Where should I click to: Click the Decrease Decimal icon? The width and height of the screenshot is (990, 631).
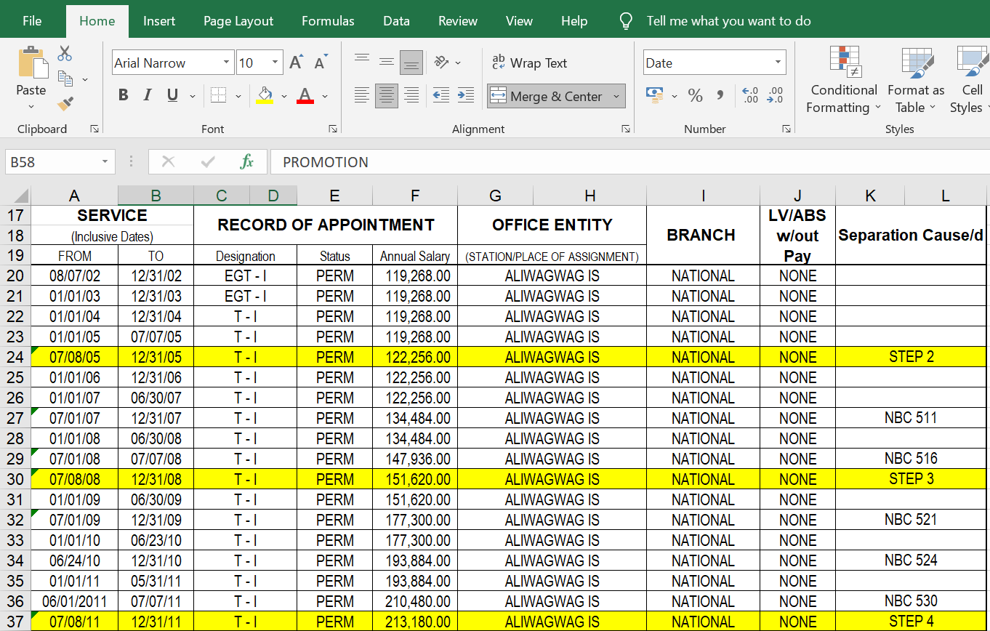coord(776,95)
